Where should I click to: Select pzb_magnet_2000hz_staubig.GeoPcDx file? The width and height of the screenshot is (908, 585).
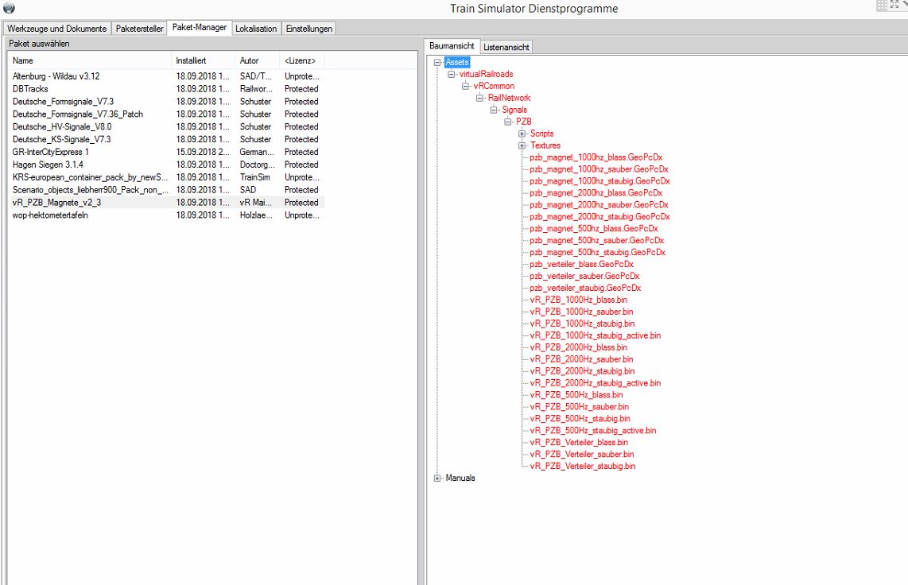(600, 217)
